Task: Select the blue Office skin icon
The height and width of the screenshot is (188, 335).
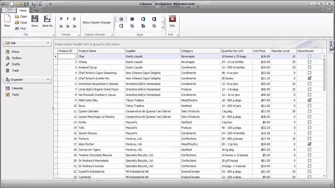Action: [x=143, y=19]
